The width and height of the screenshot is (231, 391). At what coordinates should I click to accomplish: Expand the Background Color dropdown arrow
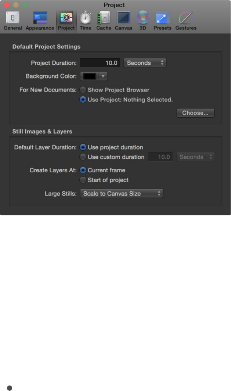103,76
